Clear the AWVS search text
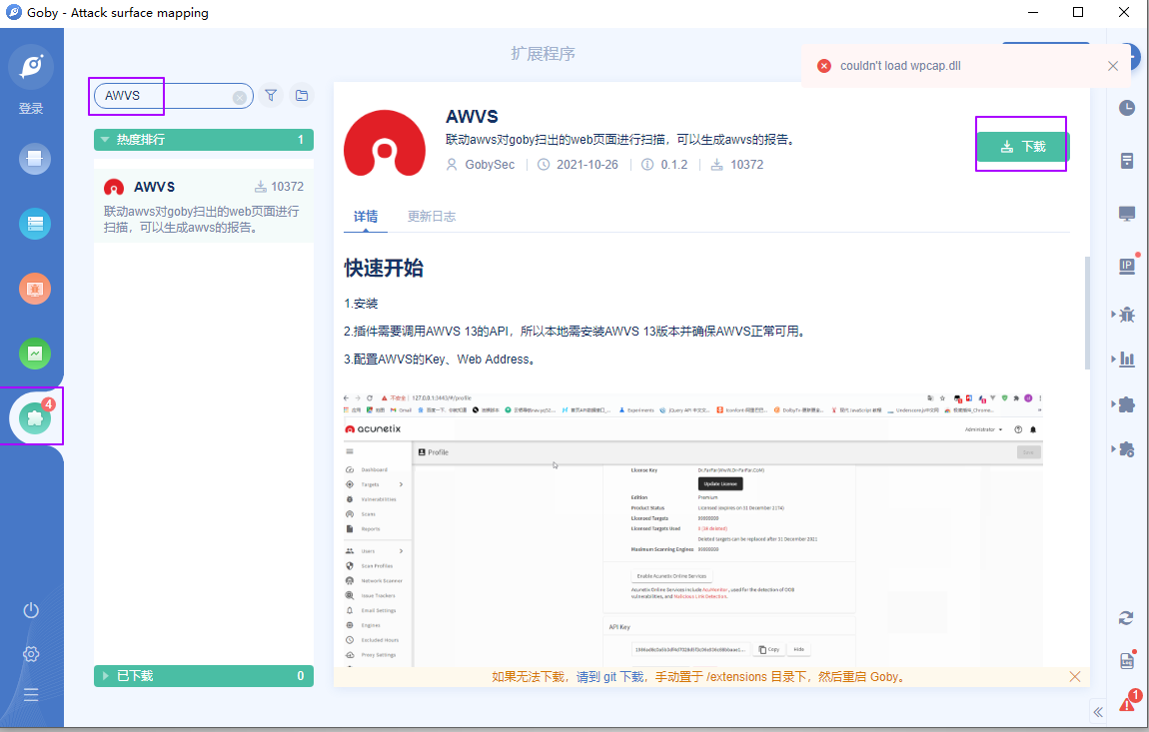 [x=240, y=98]
